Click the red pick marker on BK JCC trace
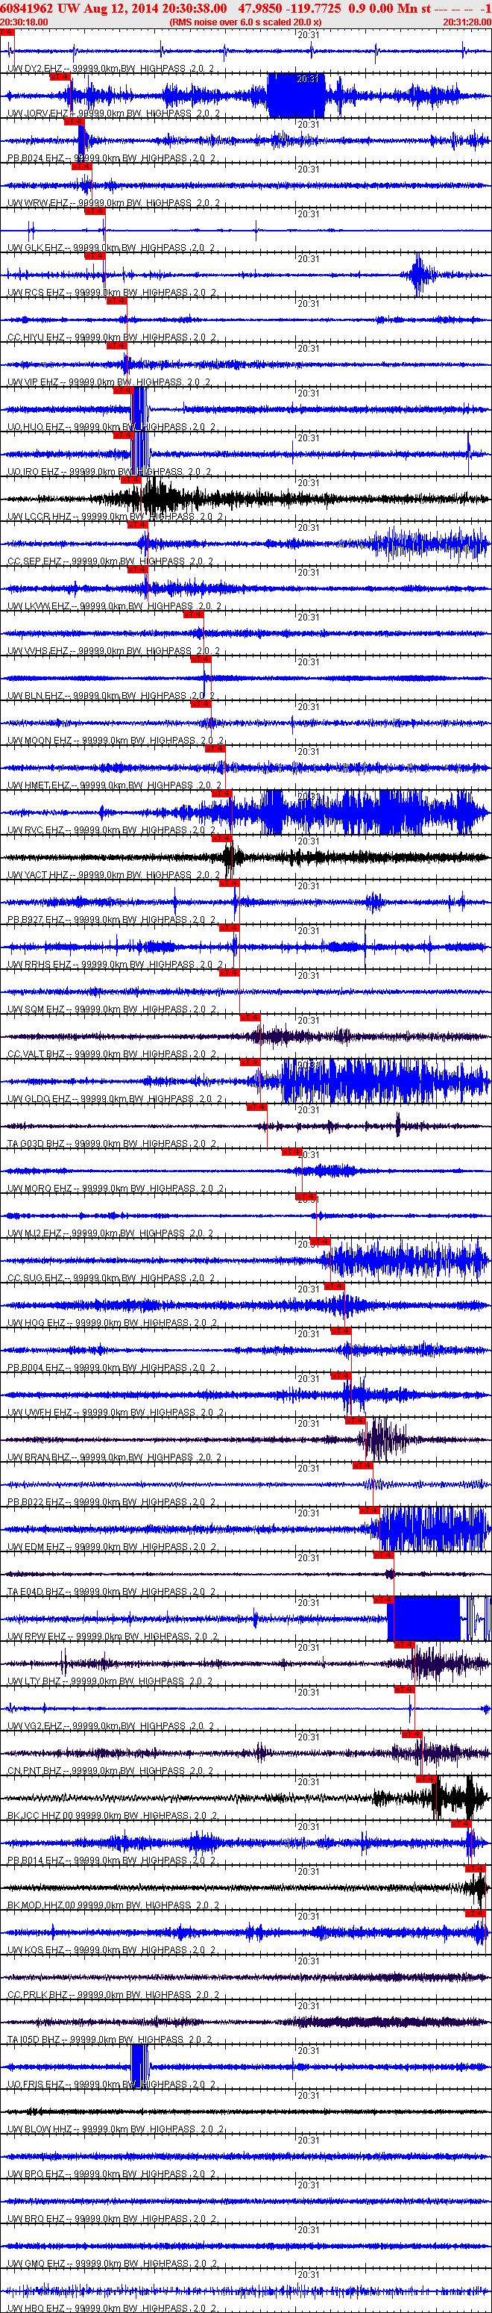The image size is (492, 2313). pyautogui.click(x=425, y=1780)
